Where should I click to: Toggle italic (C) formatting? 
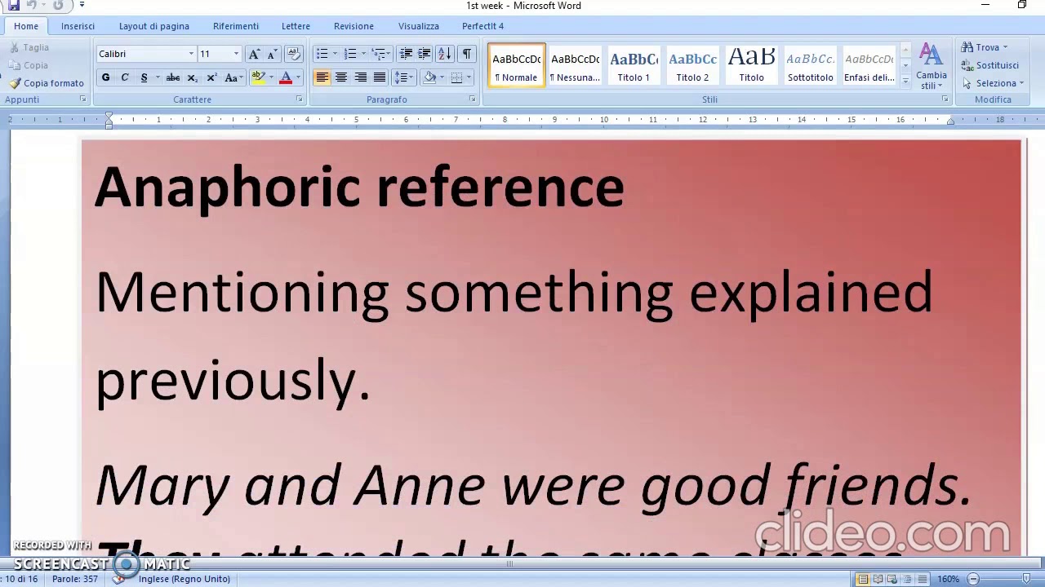click(x=125, y=77)
